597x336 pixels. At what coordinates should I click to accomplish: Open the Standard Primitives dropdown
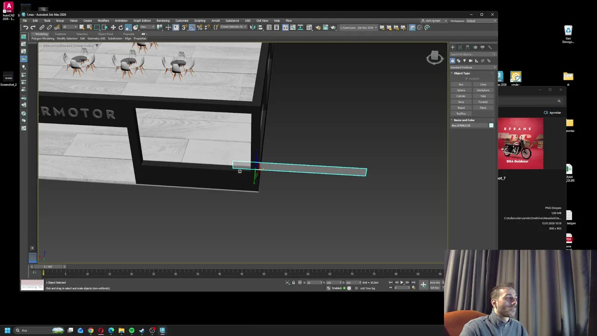tap(473, 67)
